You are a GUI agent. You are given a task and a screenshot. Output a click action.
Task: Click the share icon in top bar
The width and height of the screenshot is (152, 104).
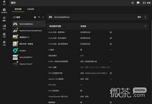pos(132,3)
